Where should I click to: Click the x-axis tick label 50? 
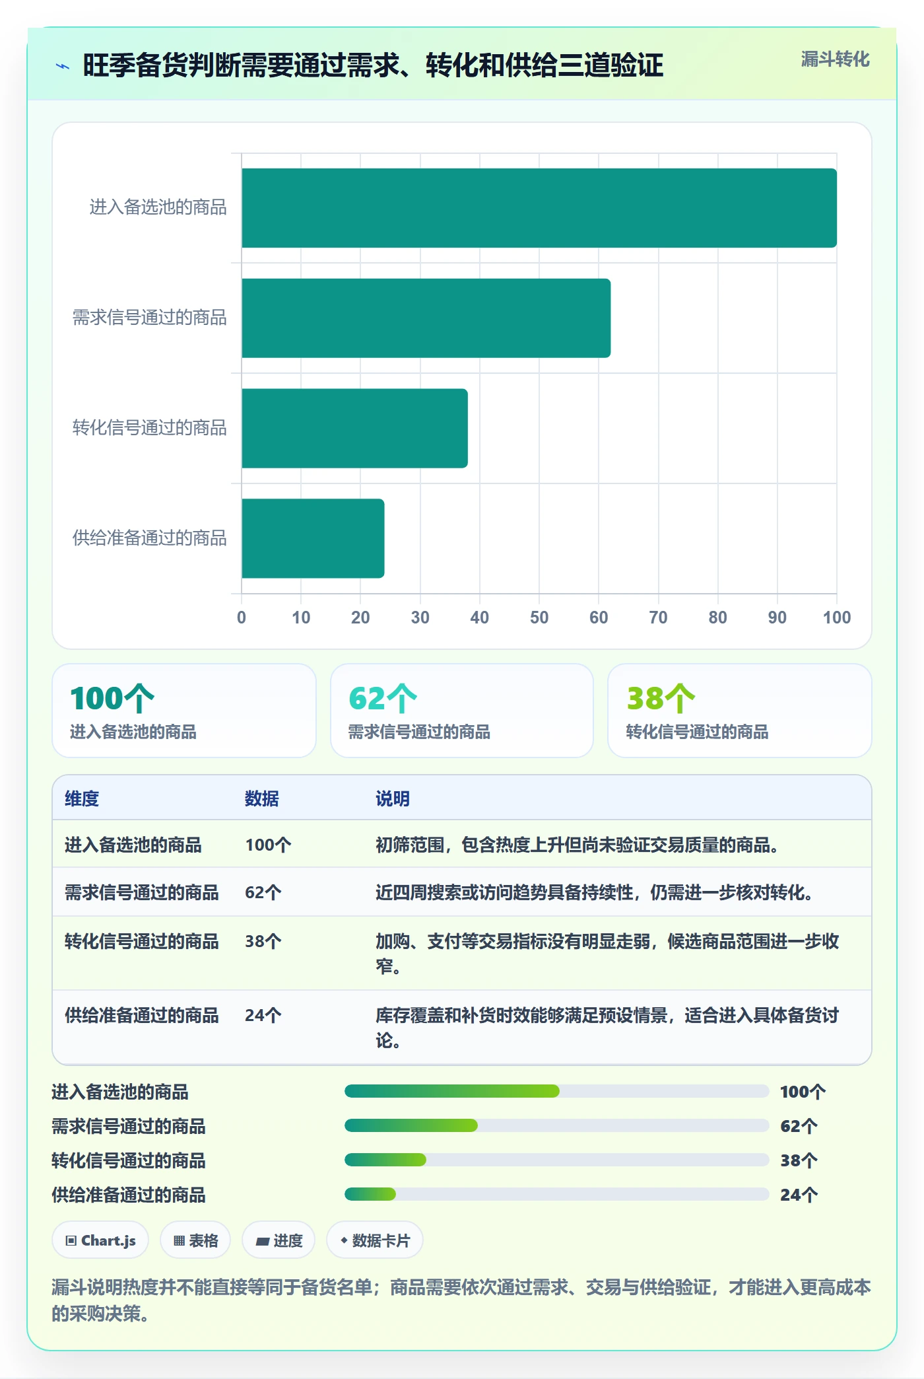point(539,618)
